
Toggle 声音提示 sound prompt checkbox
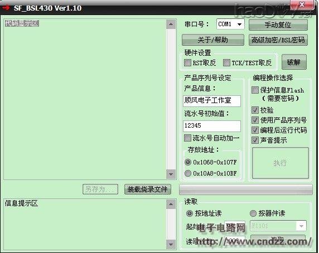click(255, 140)
